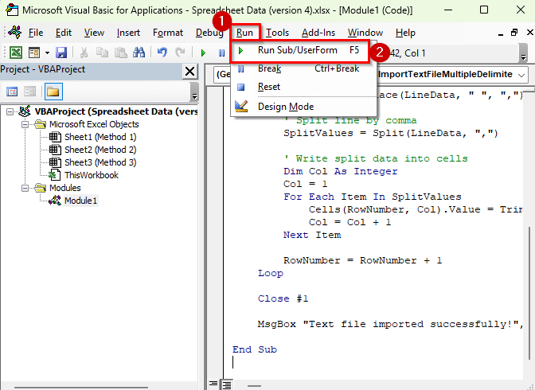The height and width of the screenshot is (390, 535).
Task: Collapse the Microsoft Excel Objects folder
Action: point(25,124)
